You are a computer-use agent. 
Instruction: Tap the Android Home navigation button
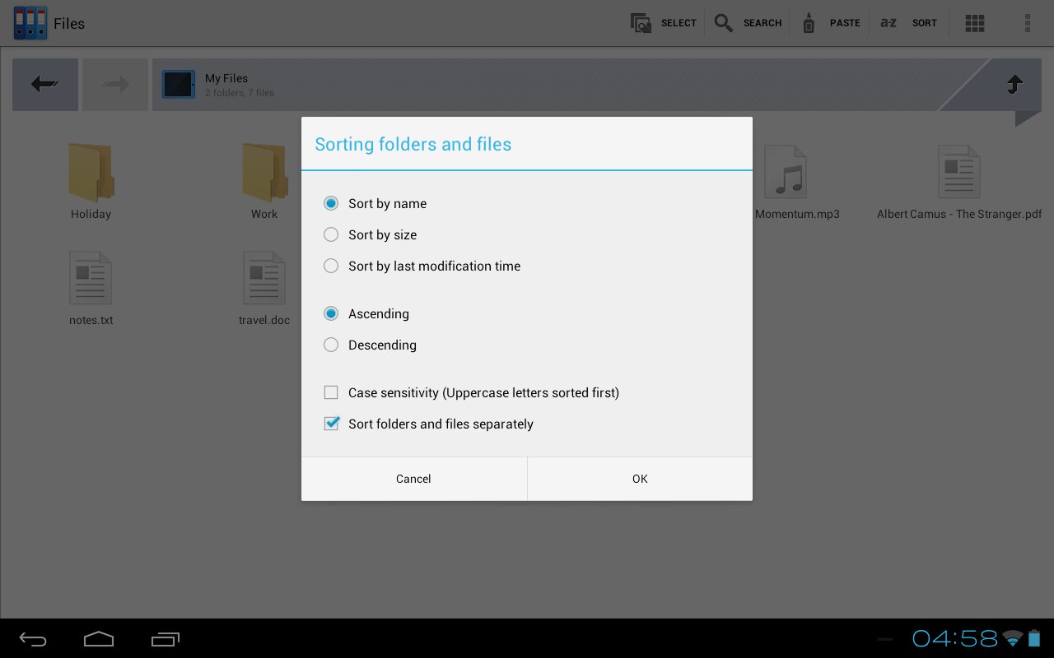coord(99,639)
